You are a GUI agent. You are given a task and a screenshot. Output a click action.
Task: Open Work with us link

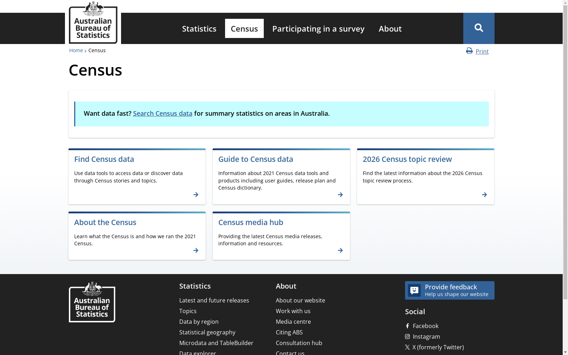coord(293,311)
